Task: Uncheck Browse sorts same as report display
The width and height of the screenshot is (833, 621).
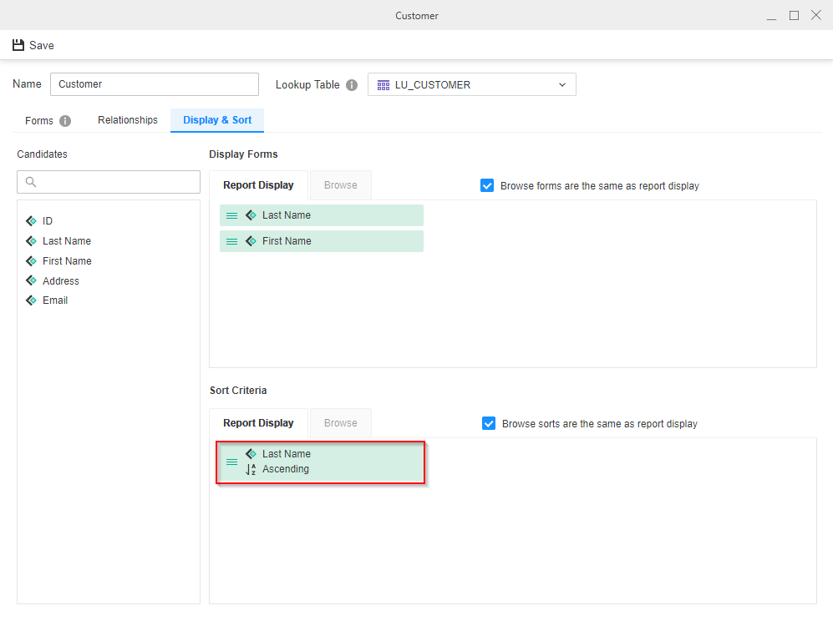Action: click(x=490, y=423)
